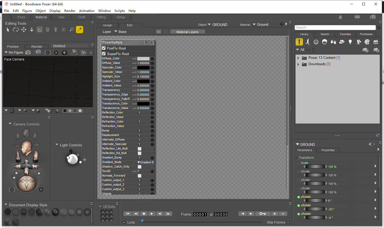
Task: Click the Diffuse_Color swatch
Action: coord(143,59)
